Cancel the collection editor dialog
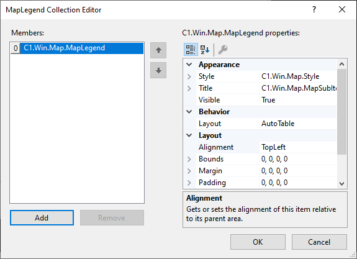 click(x=319, y=242)
